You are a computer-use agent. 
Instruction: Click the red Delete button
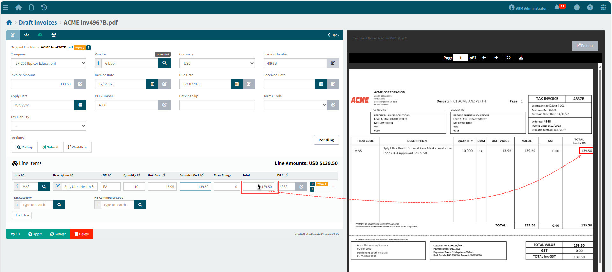pyautogui.click(x=82, y=234)
